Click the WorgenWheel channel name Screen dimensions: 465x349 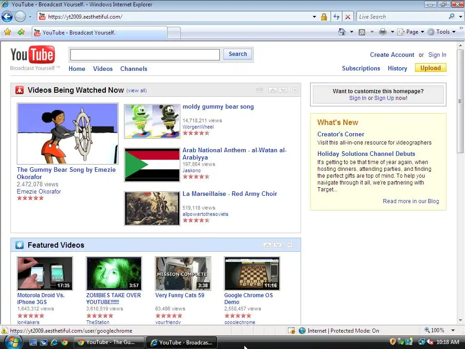tap(198, 127)
